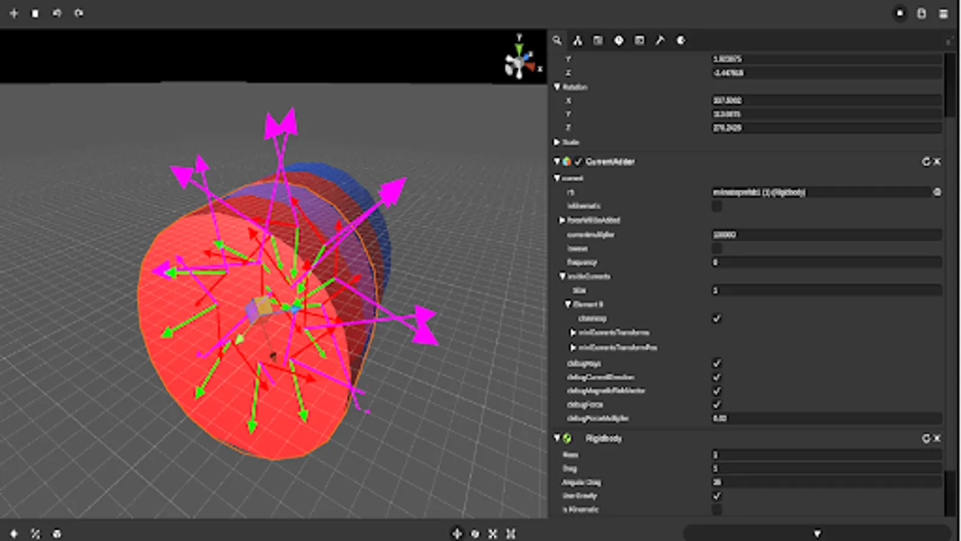Viewport: 961px width, 541px height.
Task: Disable the debugRays checkbox
Action: tap(717, 363)
